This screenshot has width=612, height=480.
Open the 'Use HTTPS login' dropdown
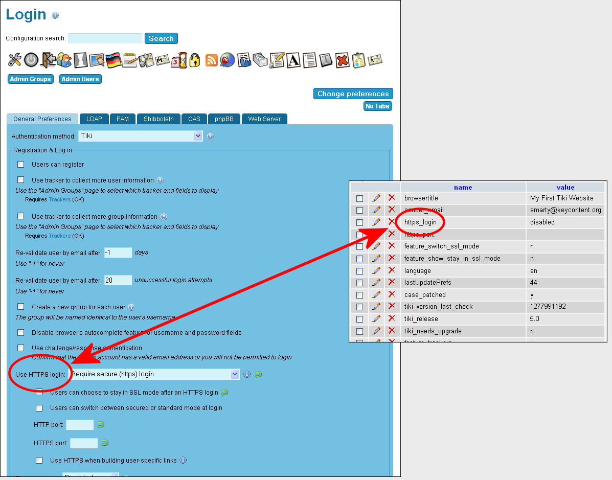(154, 374)
